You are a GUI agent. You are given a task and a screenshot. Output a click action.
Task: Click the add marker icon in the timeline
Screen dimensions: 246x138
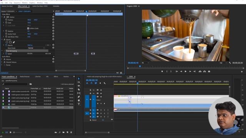(100, 83)
